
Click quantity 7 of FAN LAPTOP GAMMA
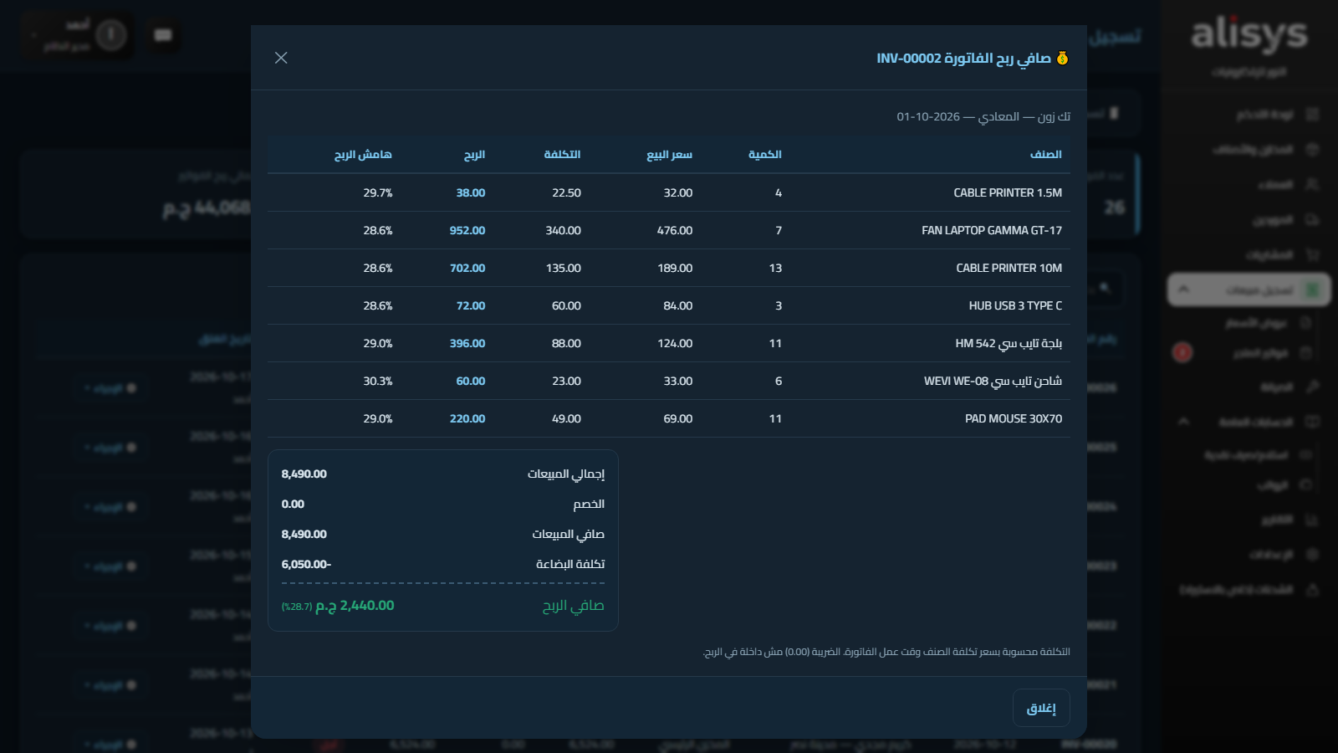[x=779, y=230]
